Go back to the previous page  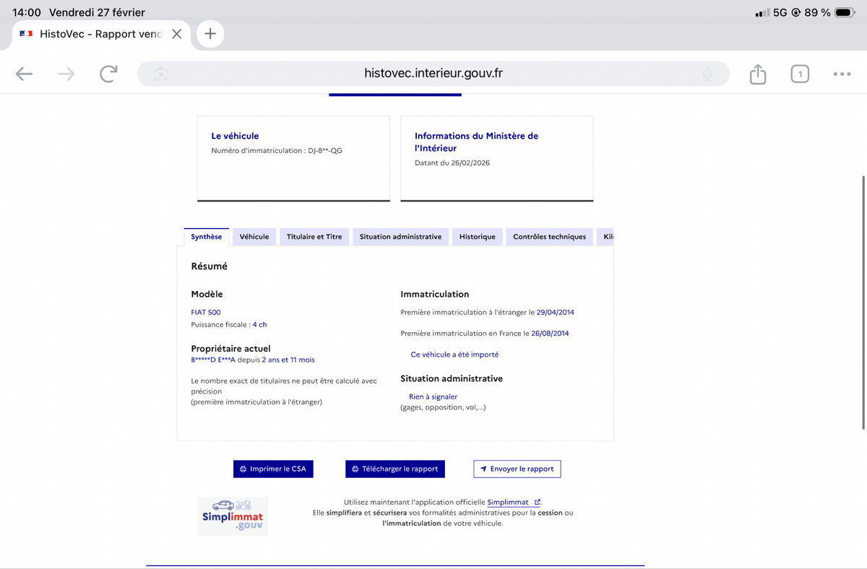(x=25, y=74)
